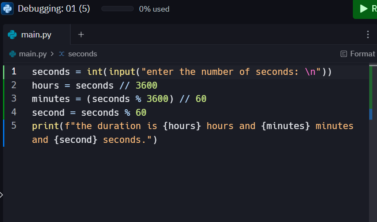Click the 0% used label

(x=154, y=9)
